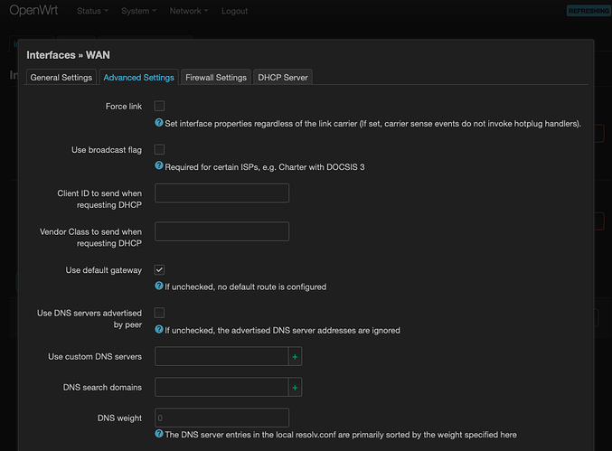Screen dimensions: 612x451
Task: Add a custom DNS server with plus button
Action: tap(295, 357)
